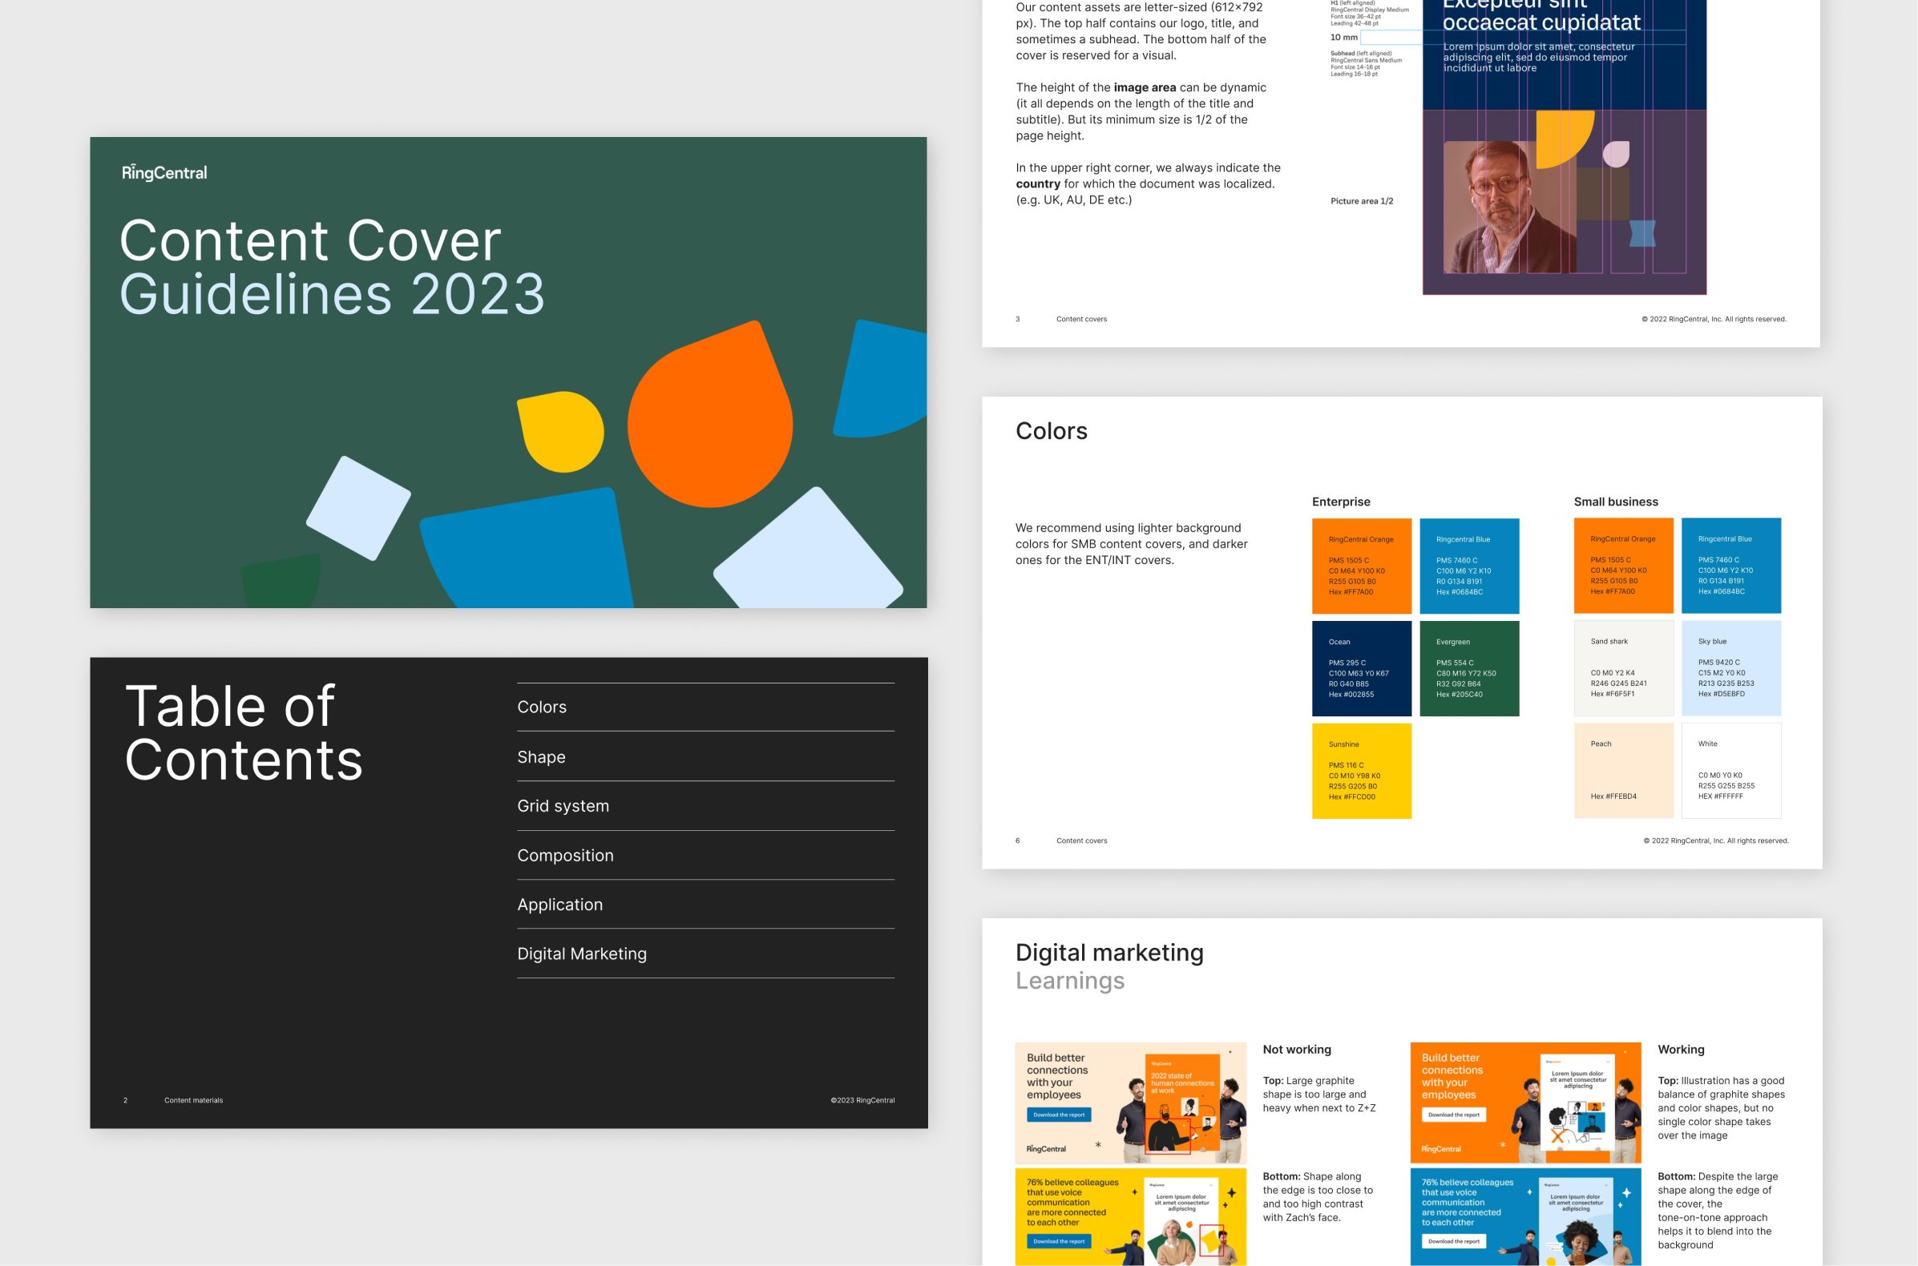Click the Small business Ringcentral Blue swatch
The width and height of the screenshot is (1918, 1266).
click(x=1730, y=565)
